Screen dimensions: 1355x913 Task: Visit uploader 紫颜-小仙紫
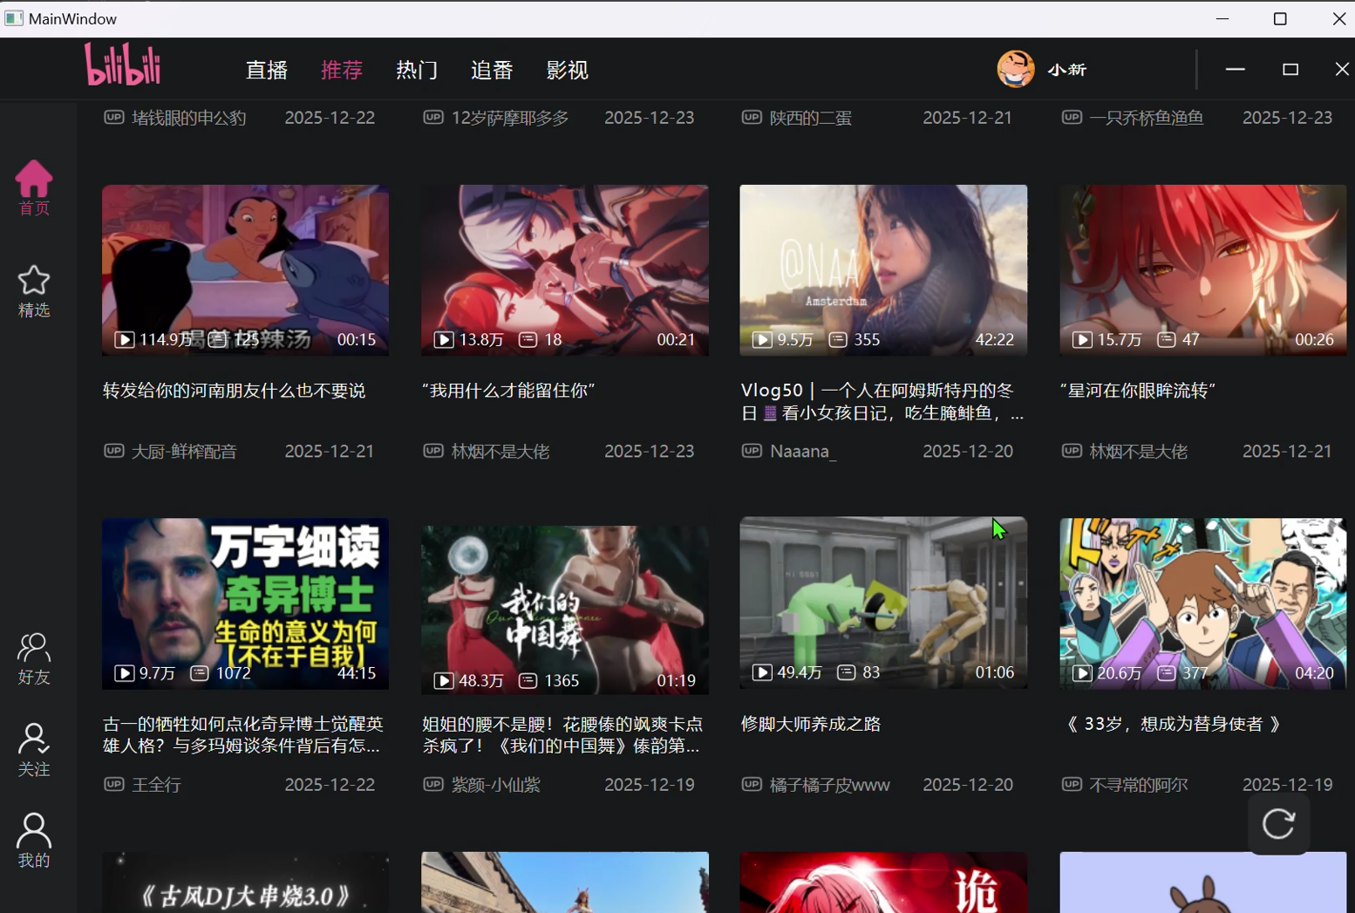(495, 785)
